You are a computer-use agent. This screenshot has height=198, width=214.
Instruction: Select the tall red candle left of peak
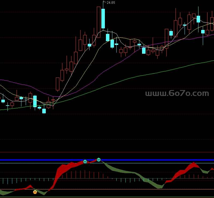coord(98,22)
